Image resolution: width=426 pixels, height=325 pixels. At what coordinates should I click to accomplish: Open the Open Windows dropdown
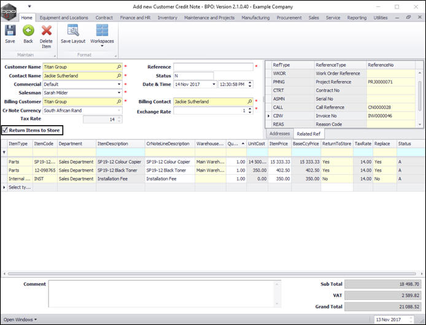(x=20, y=319)
